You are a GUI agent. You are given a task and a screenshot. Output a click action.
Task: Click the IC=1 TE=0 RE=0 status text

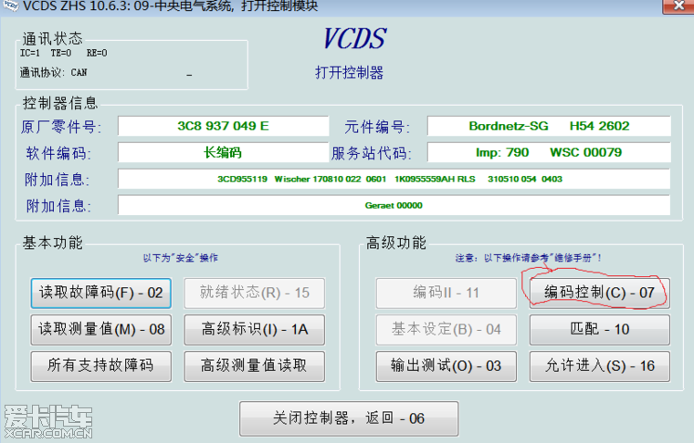(63, 53)
